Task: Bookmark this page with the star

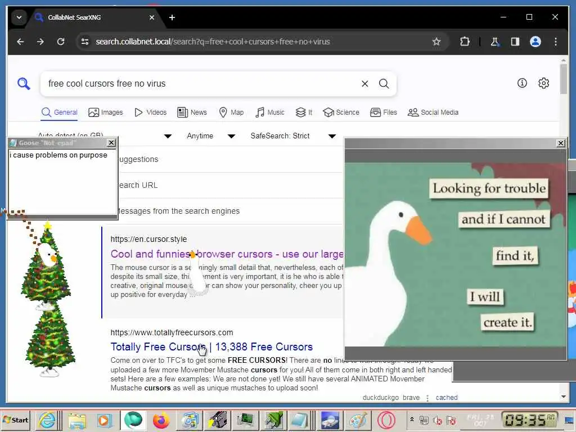Action: pyautogui.click(x=436, y=42)
